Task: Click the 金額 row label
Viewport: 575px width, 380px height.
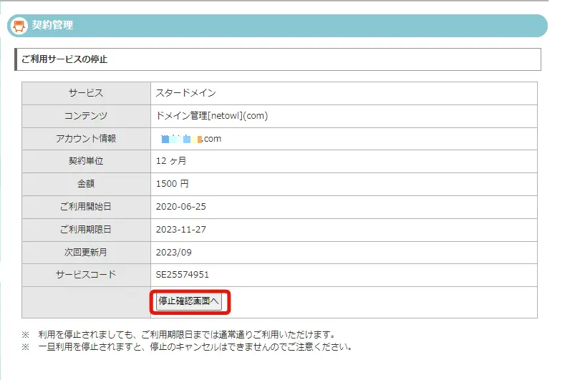Action: 86,184
